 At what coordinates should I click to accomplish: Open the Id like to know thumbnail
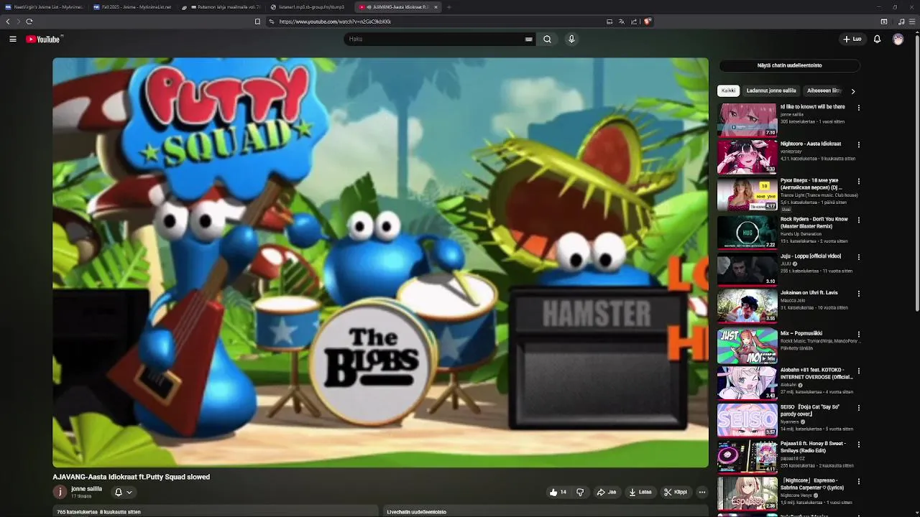pyautogui.click(x=747, y=120)
